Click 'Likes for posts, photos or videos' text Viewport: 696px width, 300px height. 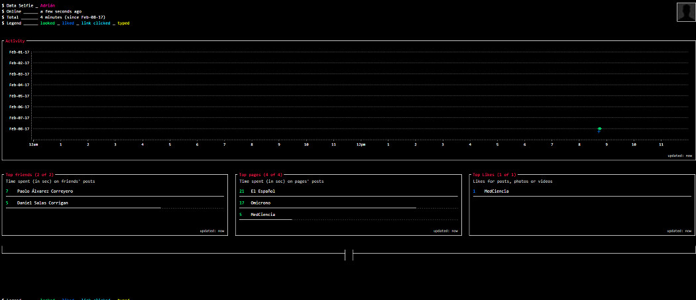(512, 181)
